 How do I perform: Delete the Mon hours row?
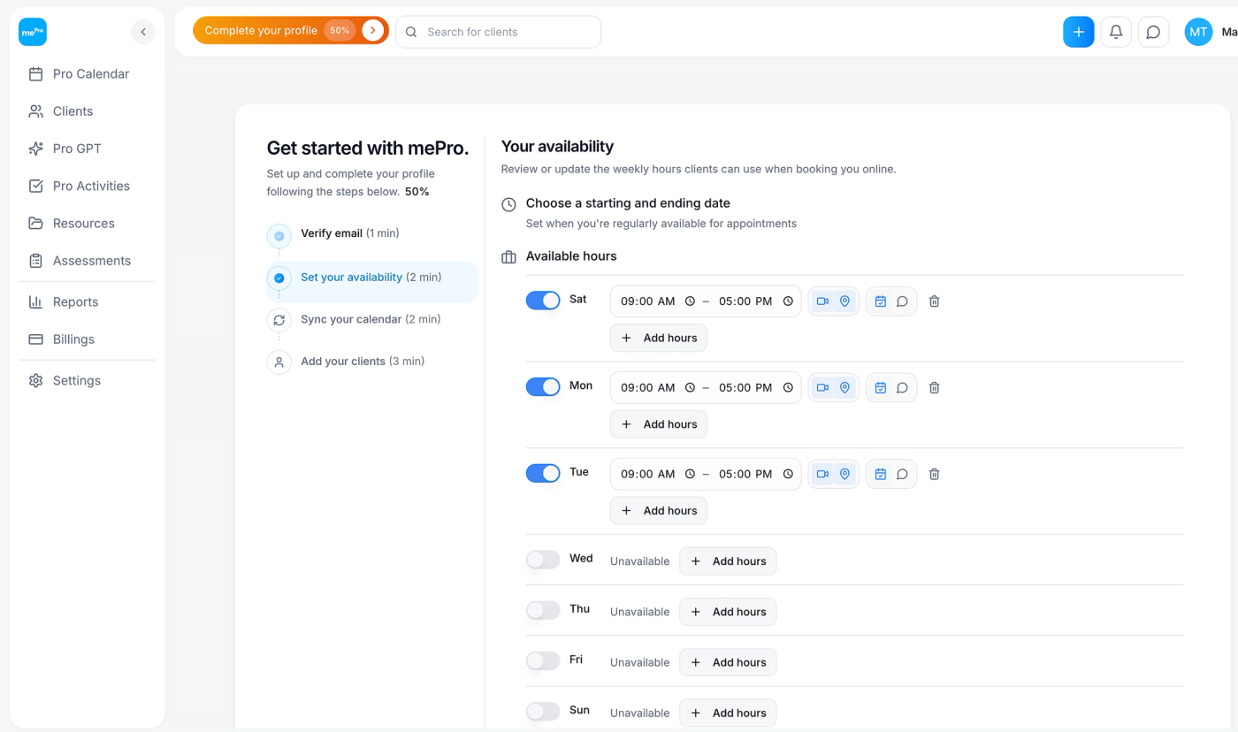tap(935, 388)
